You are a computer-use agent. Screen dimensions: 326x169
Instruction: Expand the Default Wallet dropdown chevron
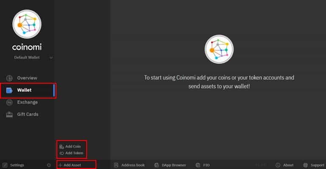click(51, 58)
